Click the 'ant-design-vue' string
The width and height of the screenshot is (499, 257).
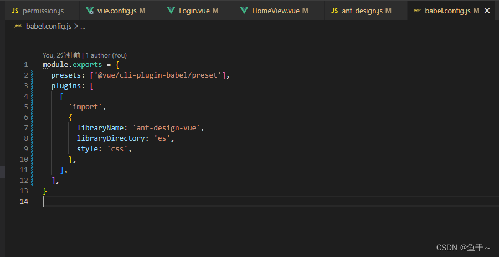(x=166, y=128)
